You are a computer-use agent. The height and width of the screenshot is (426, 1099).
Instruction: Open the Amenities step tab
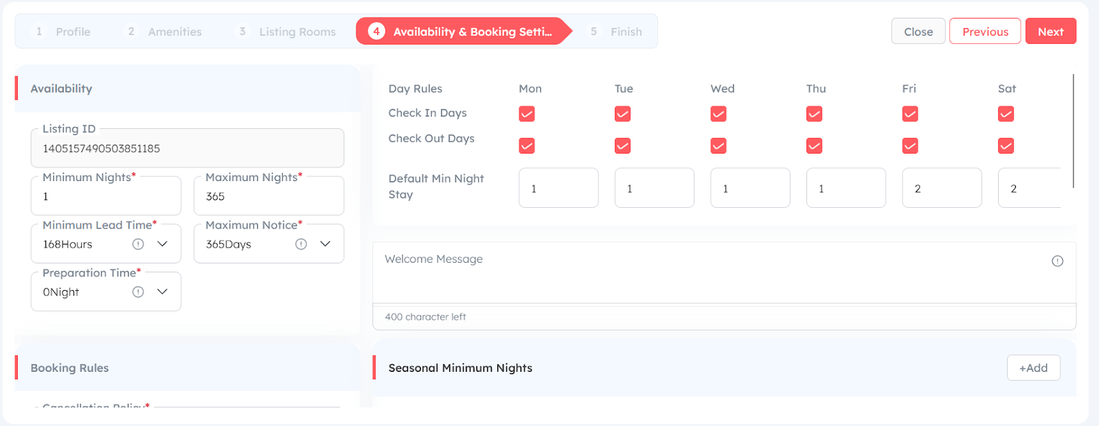(164, 32)
